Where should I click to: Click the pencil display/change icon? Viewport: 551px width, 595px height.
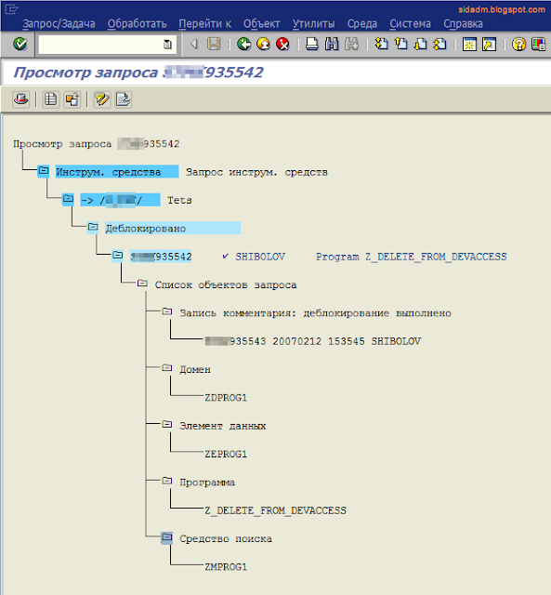click(102, 99)
